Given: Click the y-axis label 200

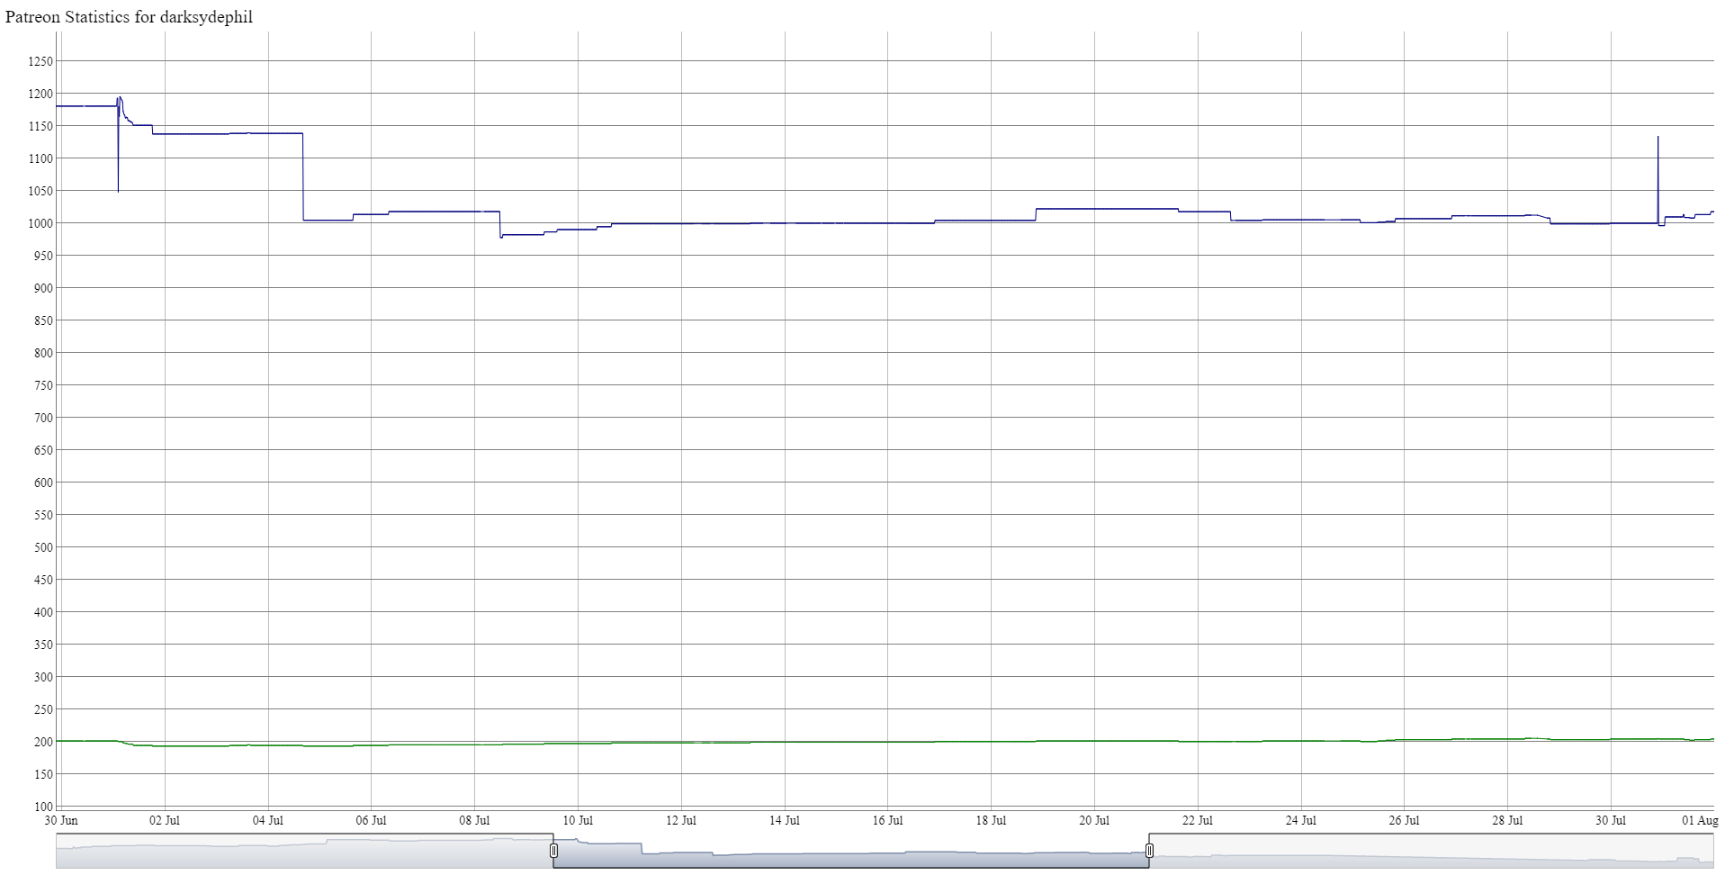Looking at the screenshot, I should [44, 742].
